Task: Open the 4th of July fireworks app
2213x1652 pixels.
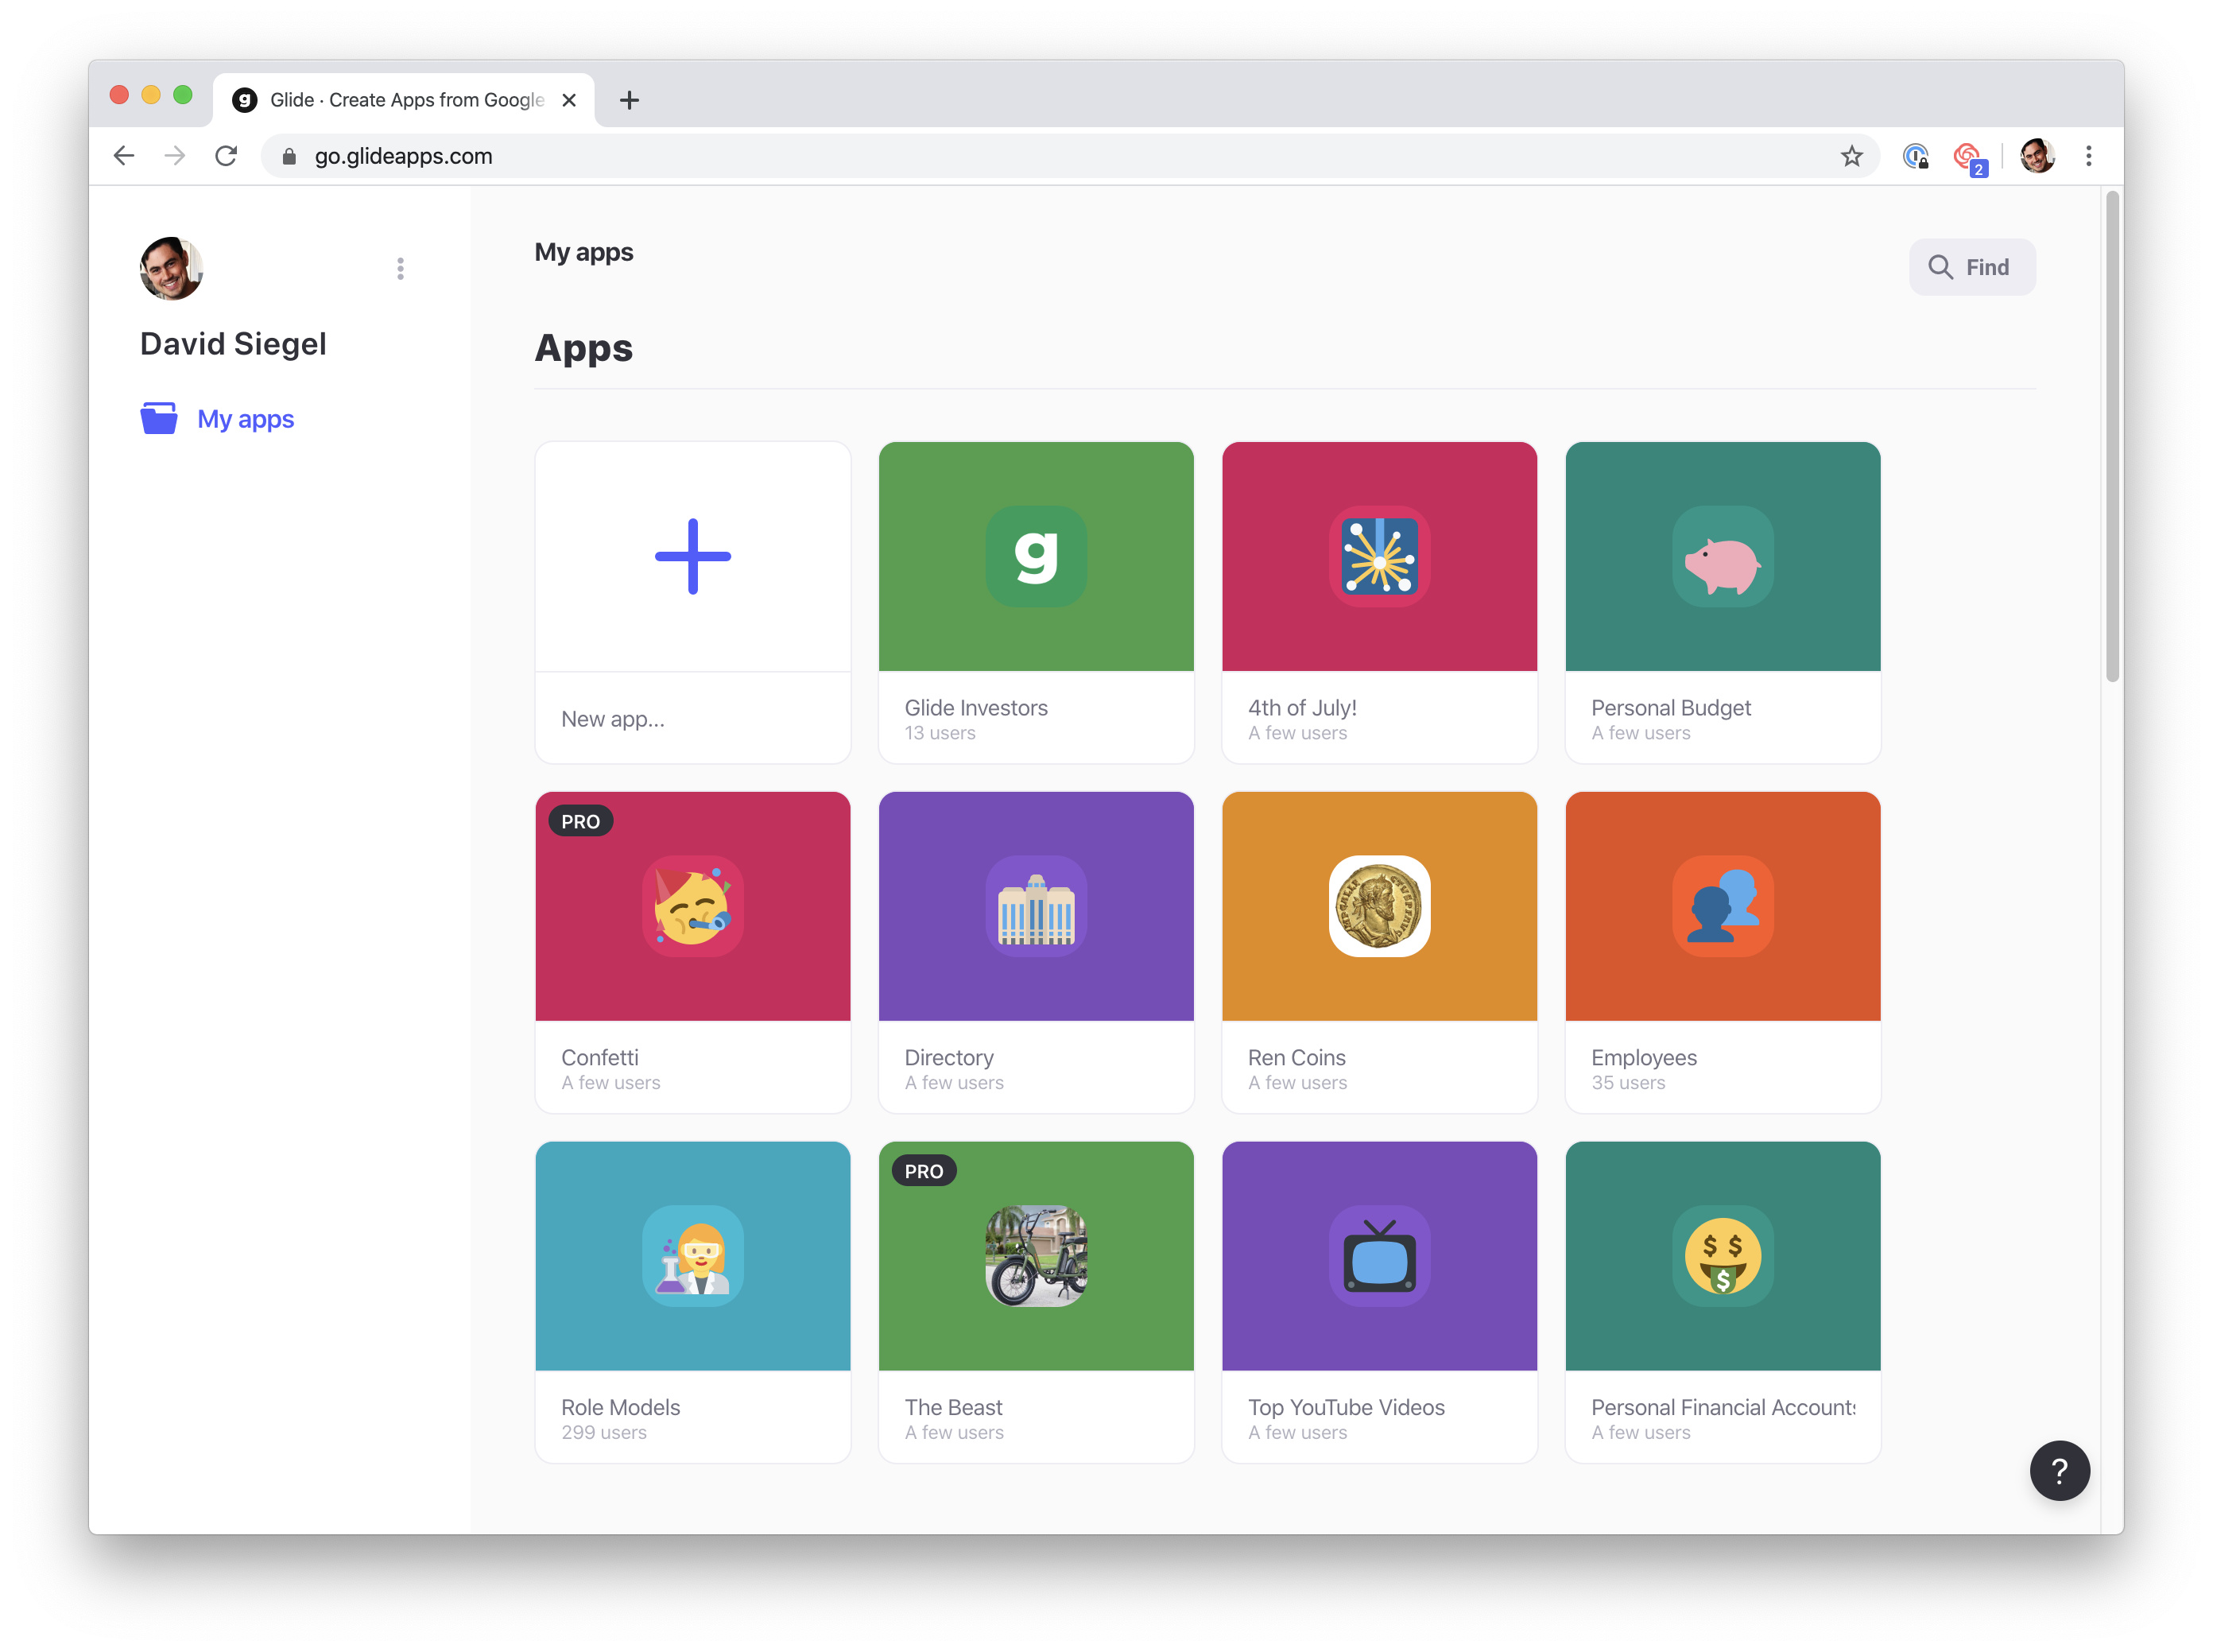Action: (1378, 556)
